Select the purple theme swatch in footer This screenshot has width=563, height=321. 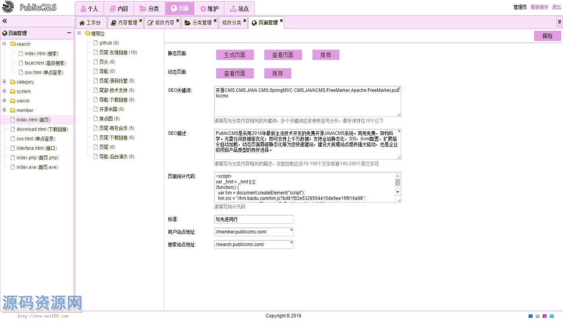pos(545,316)
